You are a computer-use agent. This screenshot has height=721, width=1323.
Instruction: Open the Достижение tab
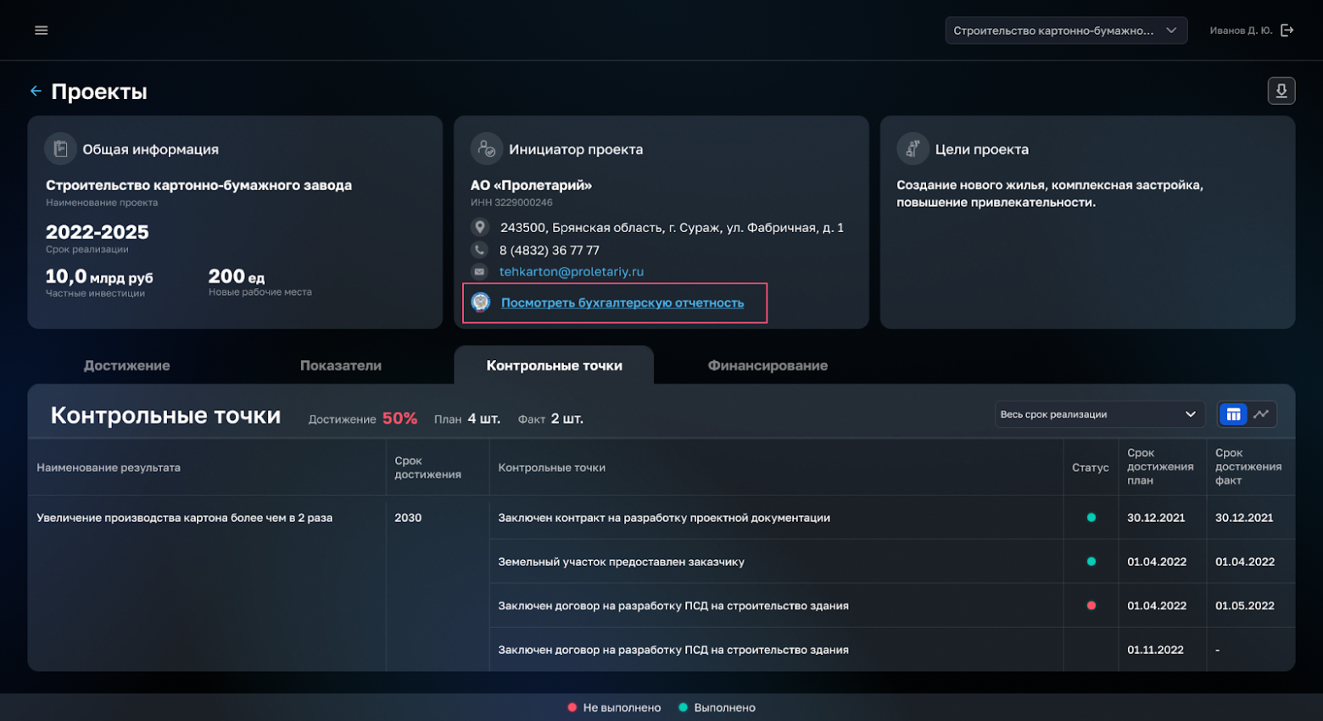126,365
